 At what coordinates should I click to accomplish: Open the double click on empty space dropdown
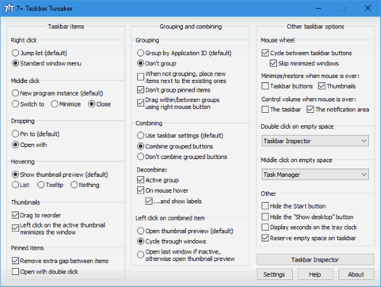pyautogui.click(x=314, y=141)
